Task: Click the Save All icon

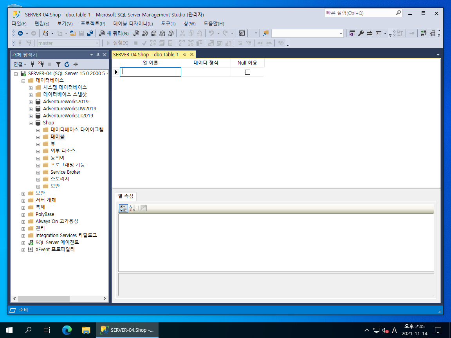Action: pyautogui.click(x=90, y=33)
